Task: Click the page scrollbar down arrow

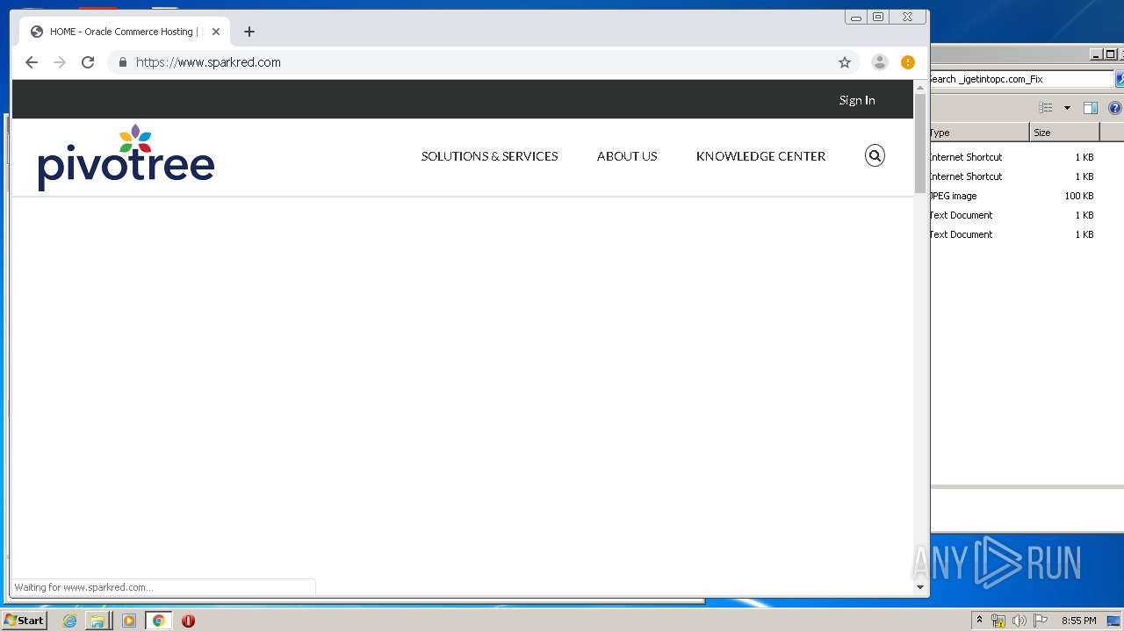Action: pyautogui.click(x=920, y=587)
